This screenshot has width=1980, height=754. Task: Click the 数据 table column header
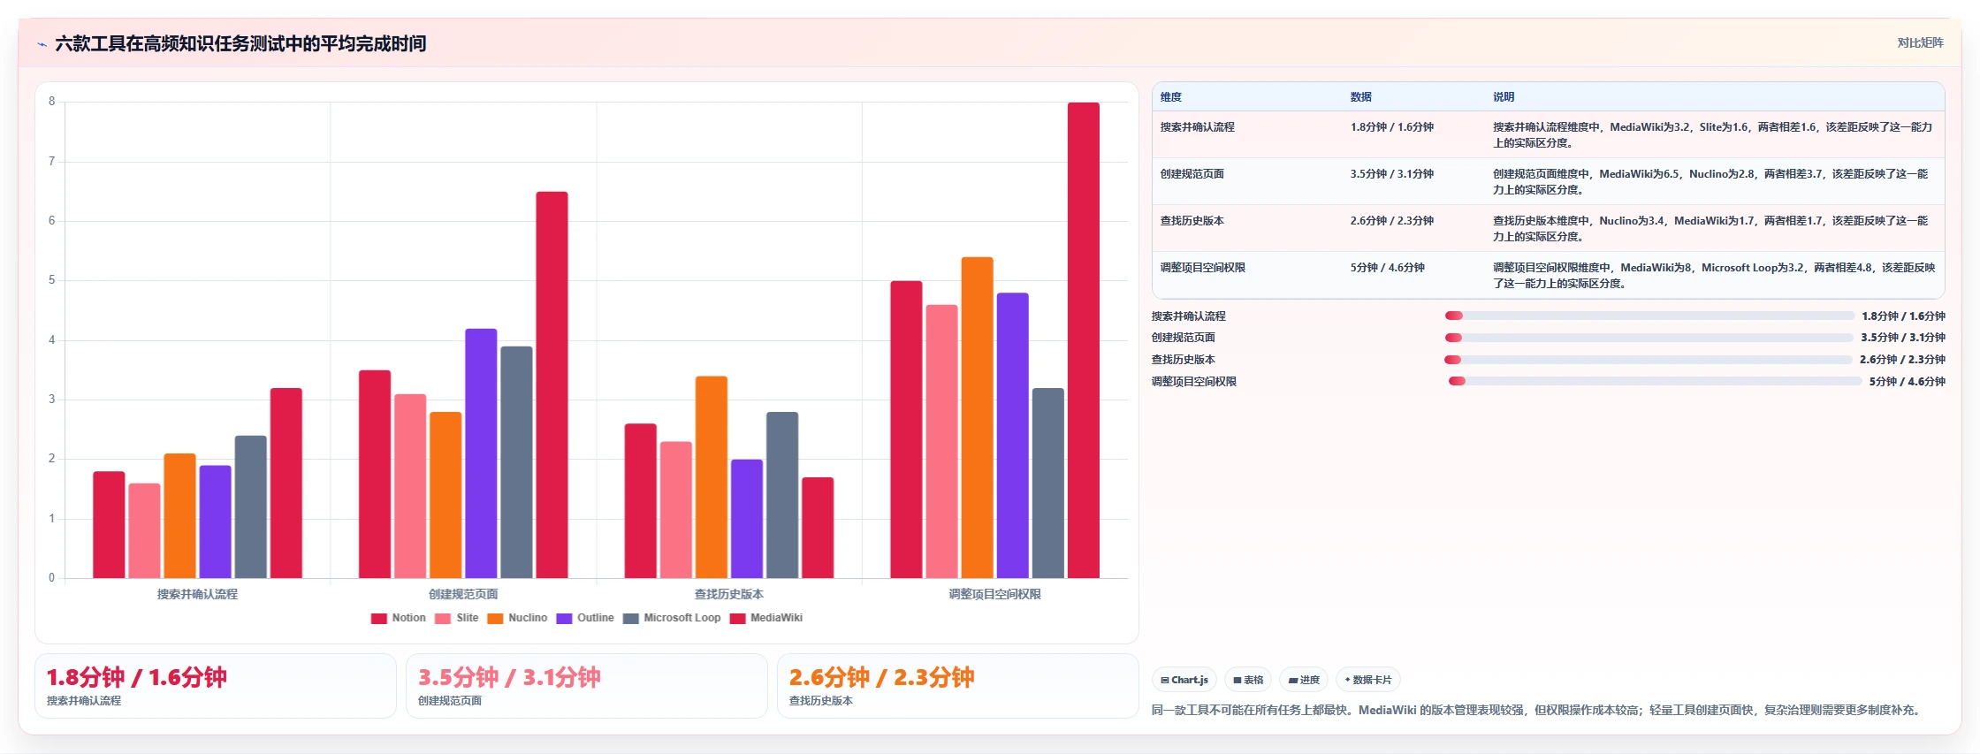(x=1360, y=97)
